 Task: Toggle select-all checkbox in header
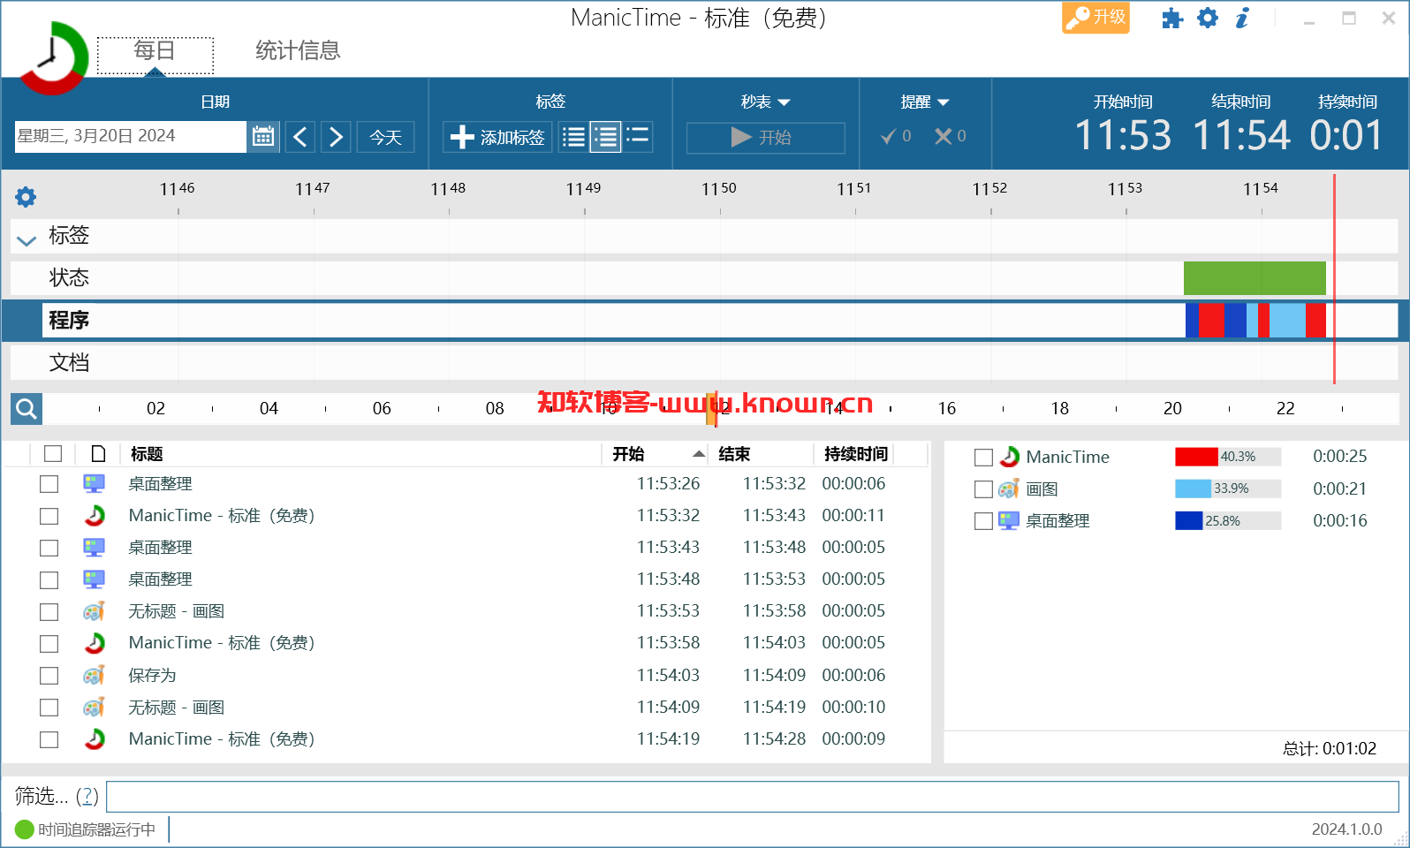(53, 453)
